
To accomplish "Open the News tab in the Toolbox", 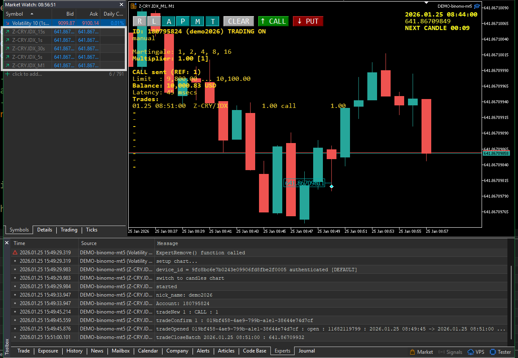I will click(97, 351).
